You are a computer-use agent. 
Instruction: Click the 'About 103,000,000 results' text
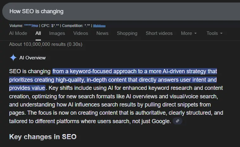pyautogui.click(x=46, y=44)
